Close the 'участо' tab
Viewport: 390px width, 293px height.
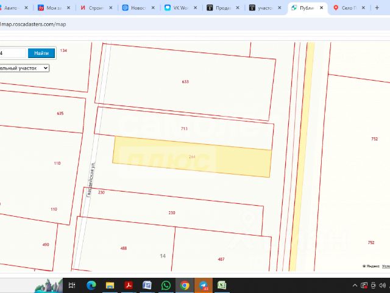click(280, 8)
